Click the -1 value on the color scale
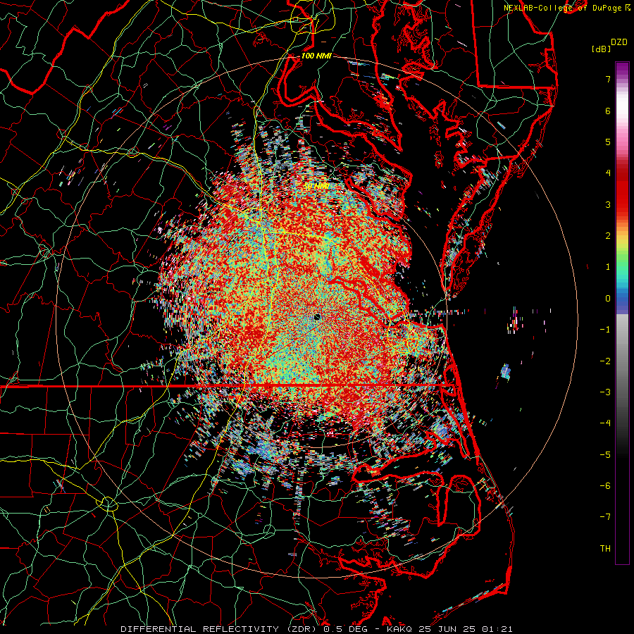 pos(605,330)
